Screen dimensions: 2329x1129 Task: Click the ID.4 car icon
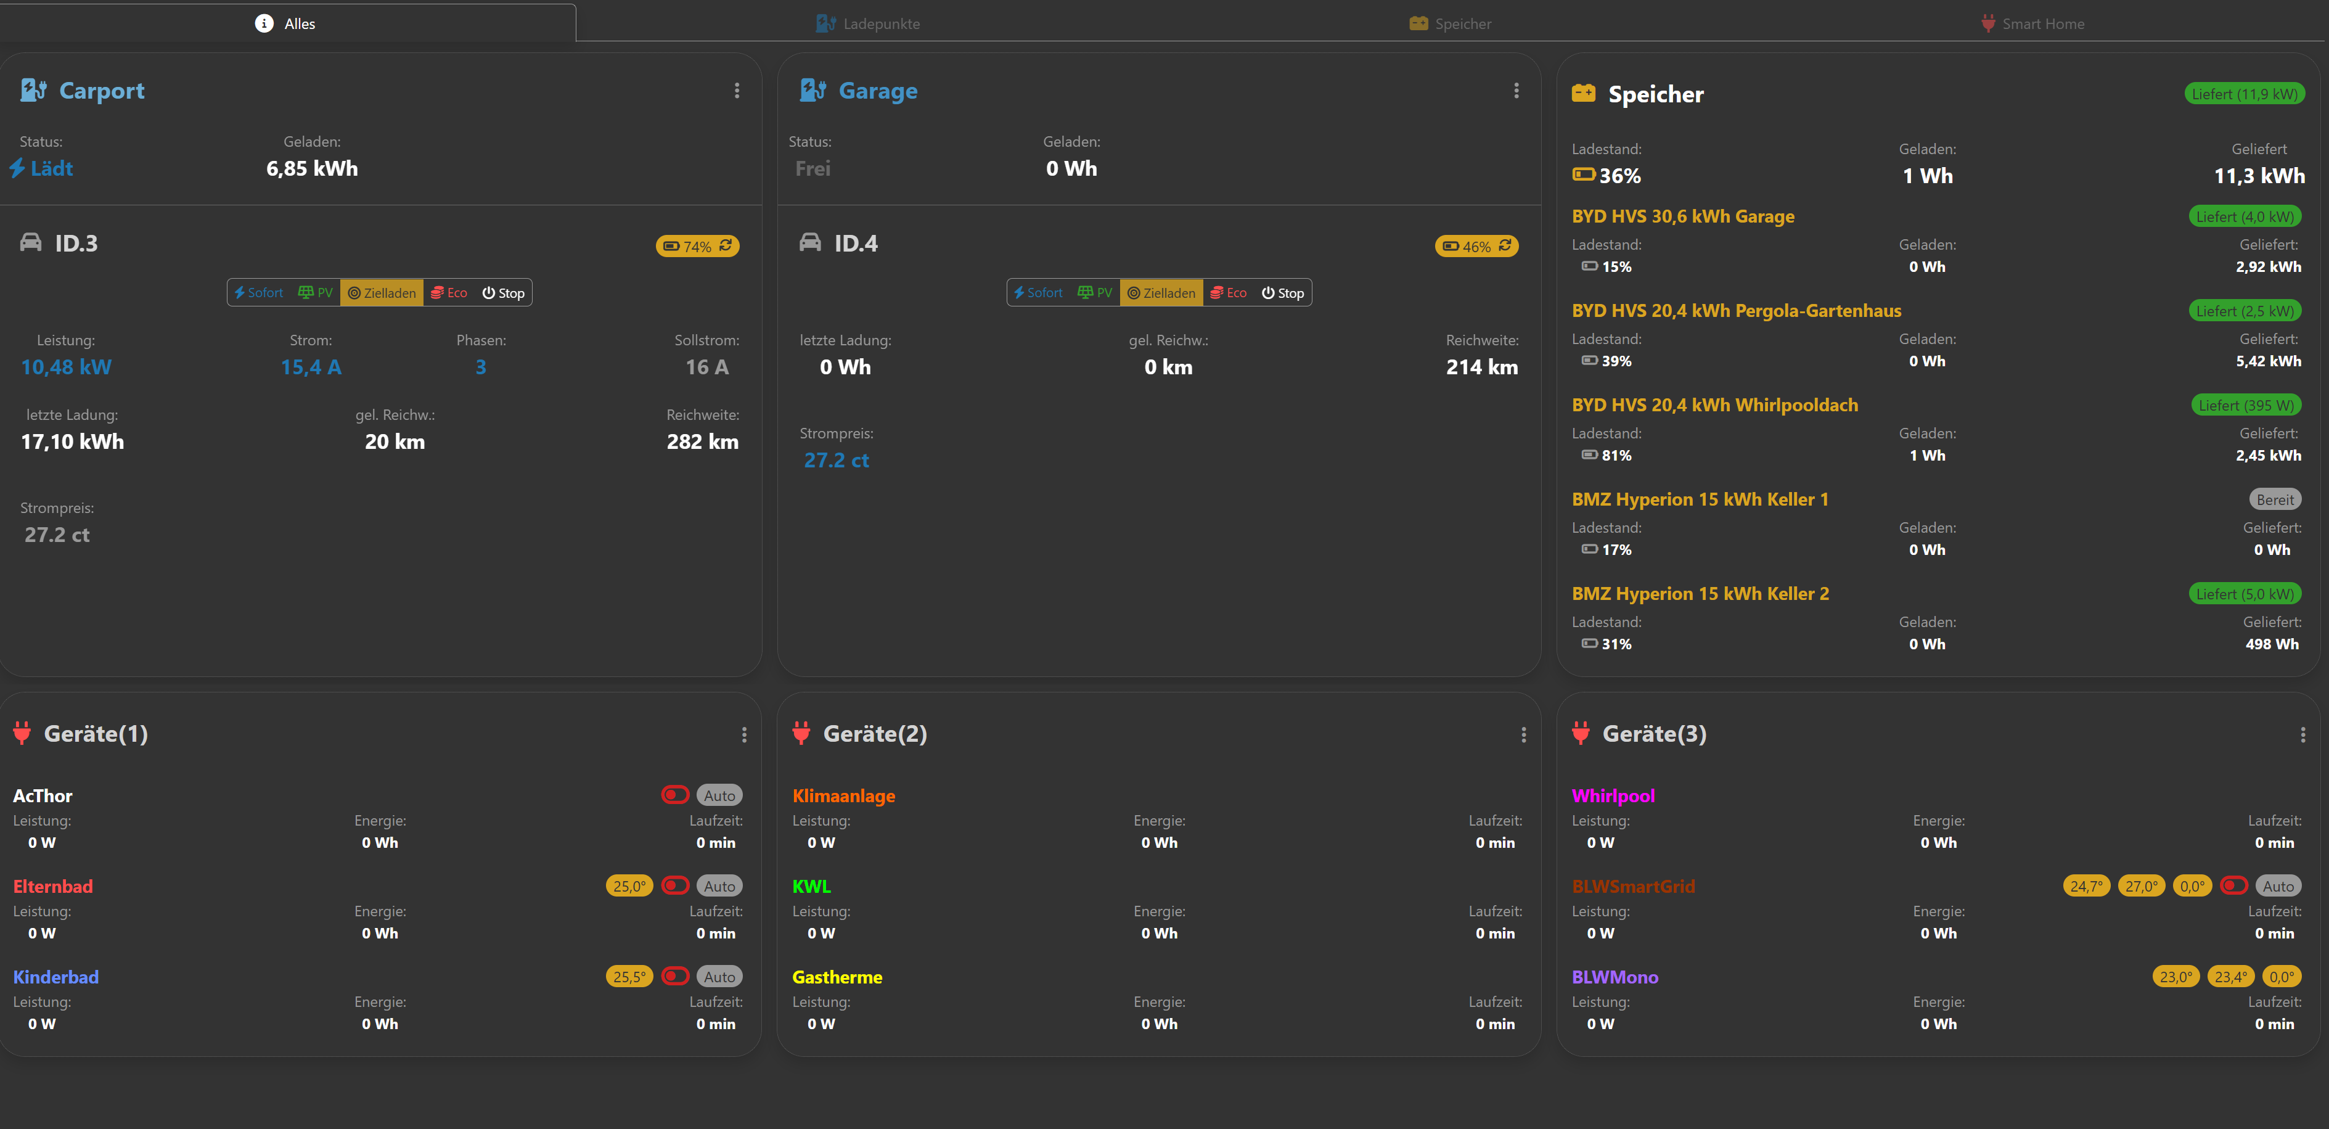tap(810, 242)
